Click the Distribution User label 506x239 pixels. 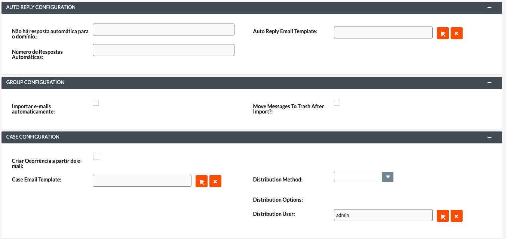(274, 214)
